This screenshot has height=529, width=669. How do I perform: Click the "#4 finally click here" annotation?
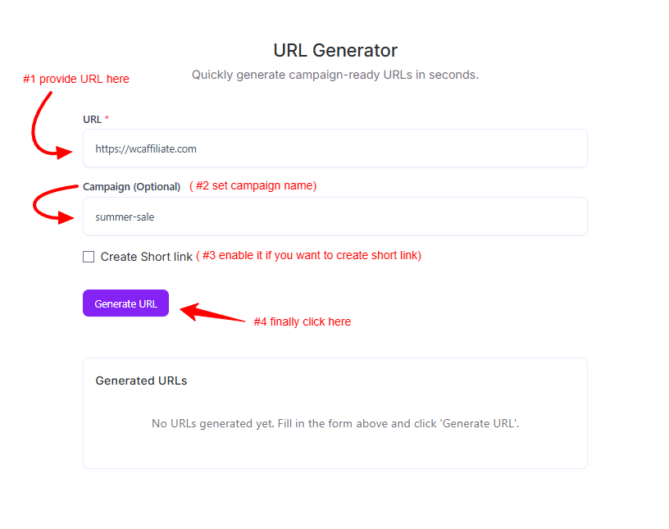pyautogui.click(x=302, y=322)
